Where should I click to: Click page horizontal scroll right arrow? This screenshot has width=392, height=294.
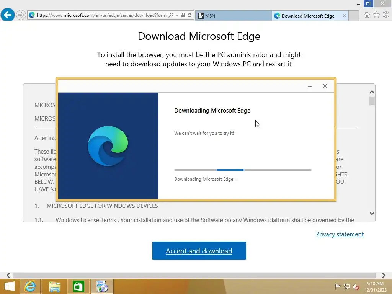384,275
